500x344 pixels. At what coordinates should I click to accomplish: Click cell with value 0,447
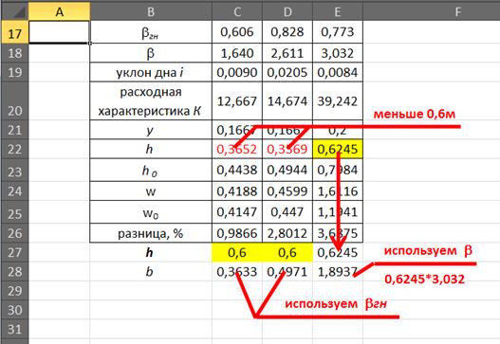coord(287,212)
